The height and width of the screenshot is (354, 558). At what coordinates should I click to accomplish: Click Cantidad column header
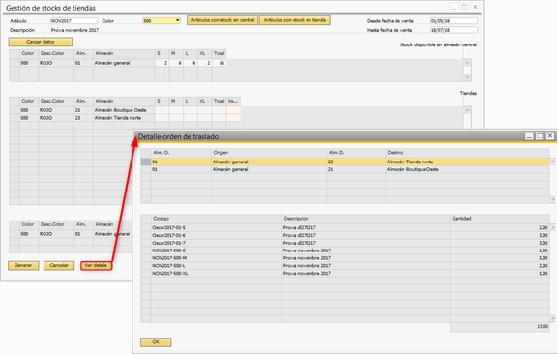point(500,219)
